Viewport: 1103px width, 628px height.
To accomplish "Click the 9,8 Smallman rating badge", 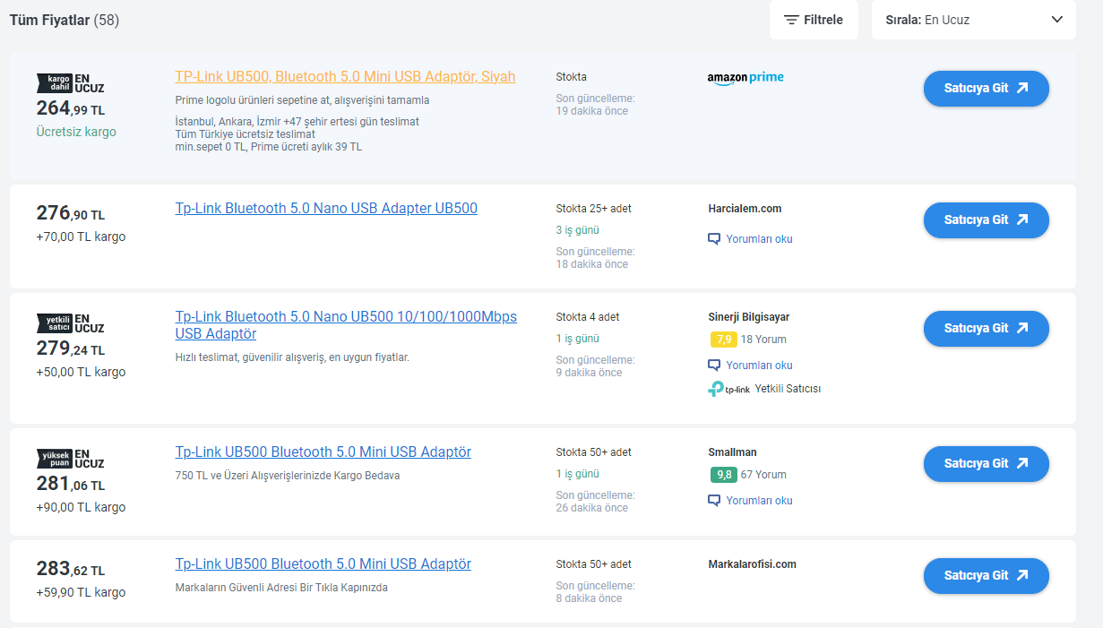I will tap(723, 475).
